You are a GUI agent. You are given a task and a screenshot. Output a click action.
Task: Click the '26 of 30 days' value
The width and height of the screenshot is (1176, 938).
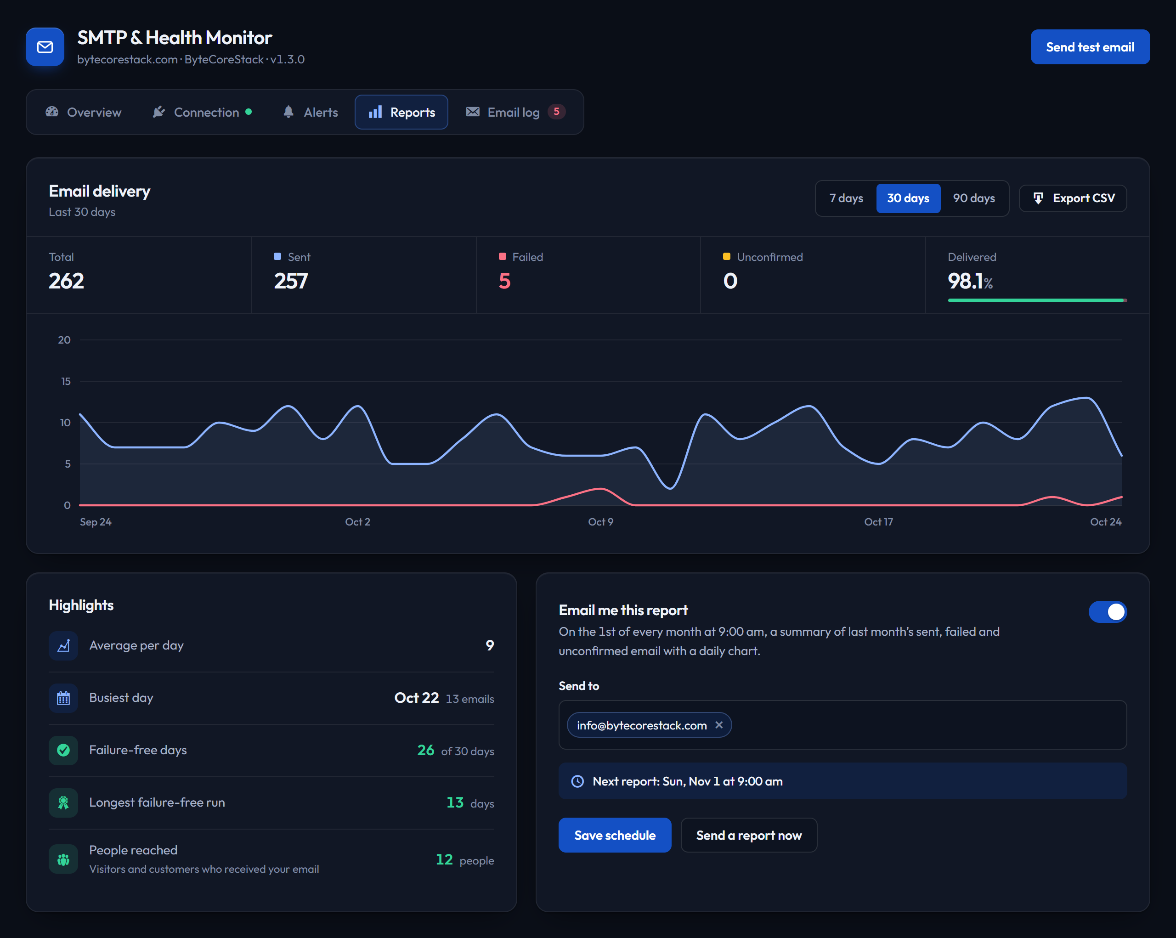[455, 751]
